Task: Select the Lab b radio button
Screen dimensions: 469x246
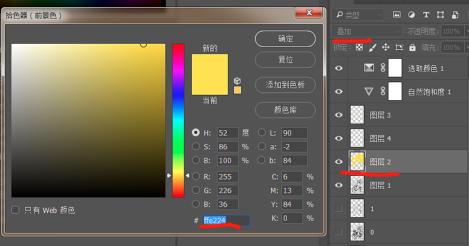Action: click(x=262, y=160)
